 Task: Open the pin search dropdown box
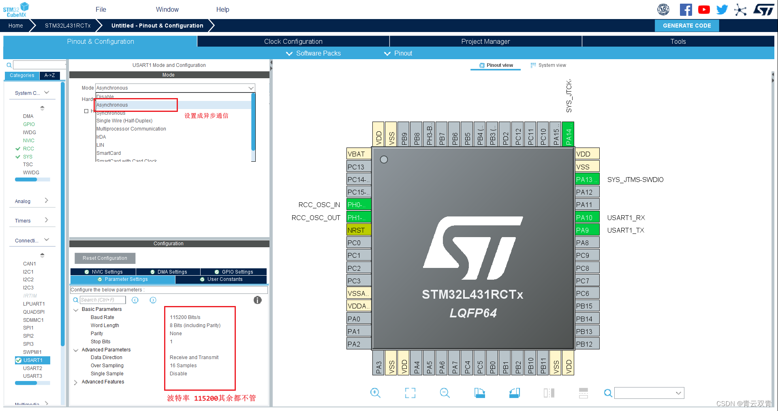[x=649, y=393]
